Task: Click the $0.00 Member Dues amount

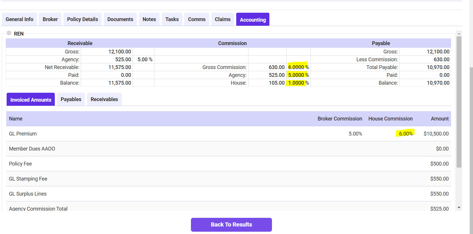Action: click(x=442, y=149)
